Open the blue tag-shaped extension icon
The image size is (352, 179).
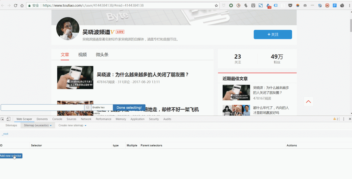pyautogui.click(x=276, y=5)
